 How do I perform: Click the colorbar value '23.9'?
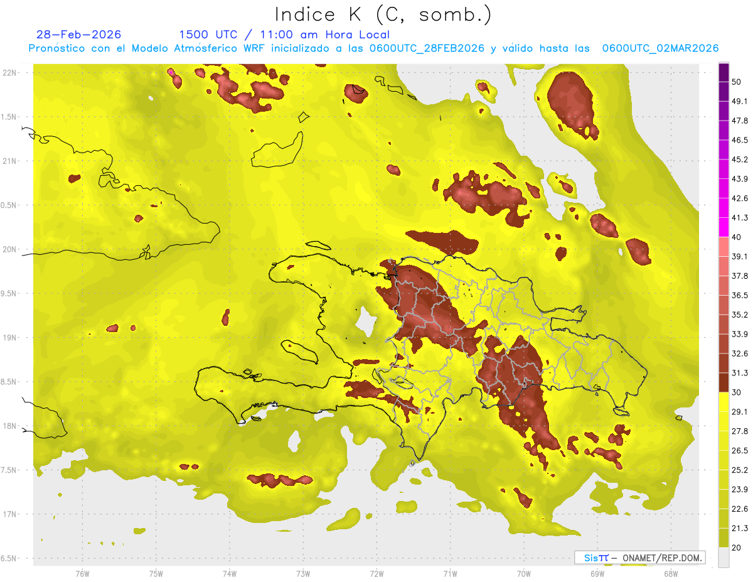(x=740, y=490)
